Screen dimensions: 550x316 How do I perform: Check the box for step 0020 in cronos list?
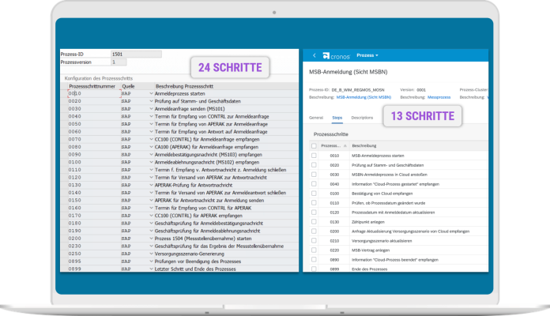314,165
